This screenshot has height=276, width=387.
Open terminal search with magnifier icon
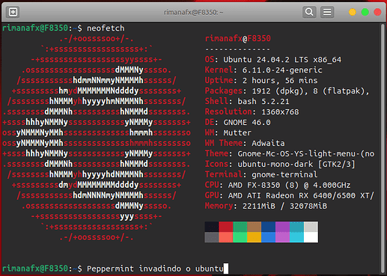point(309,12)
